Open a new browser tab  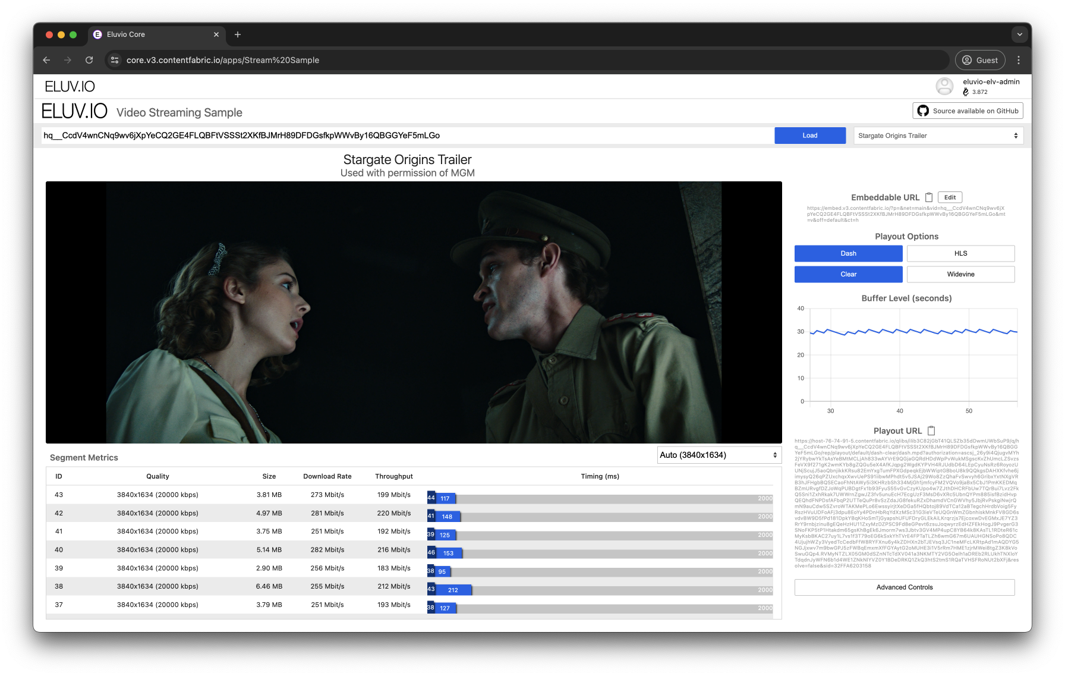point(238,34)
